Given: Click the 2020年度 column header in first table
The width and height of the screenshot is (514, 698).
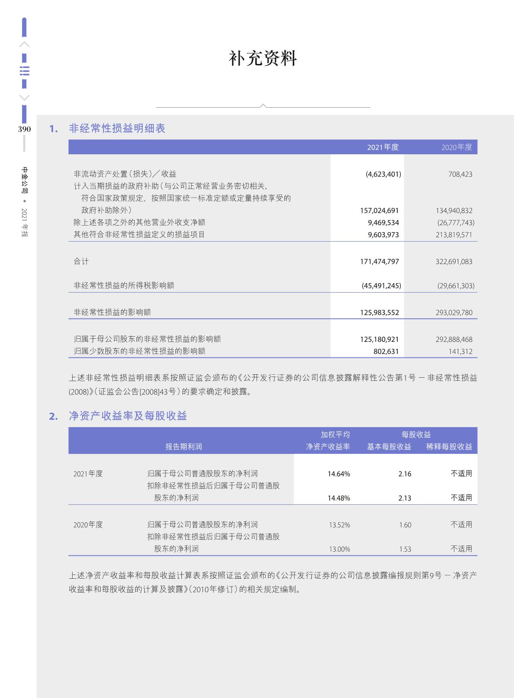Looking at the screenshot, I should (x=457, y=147).
